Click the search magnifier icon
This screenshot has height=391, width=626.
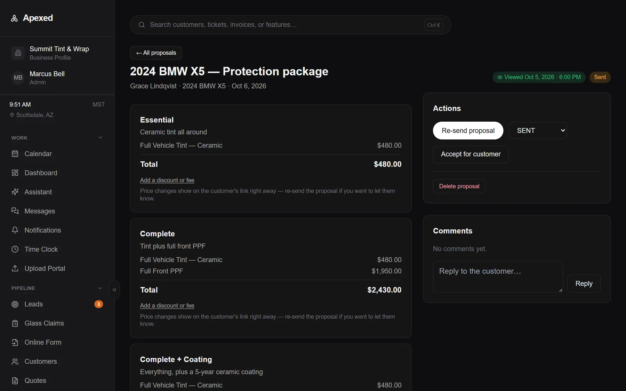(x=142, y=25)
